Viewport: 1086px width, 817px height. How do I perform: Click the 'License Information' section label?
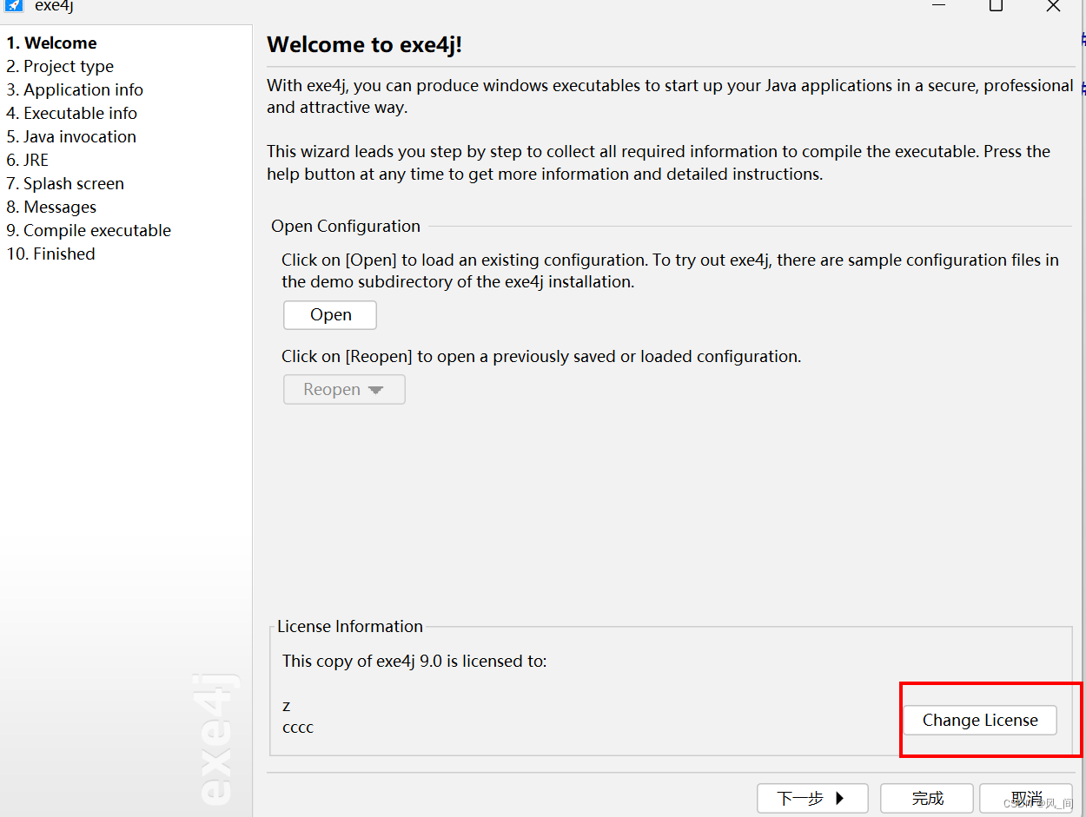pos(350,626)
